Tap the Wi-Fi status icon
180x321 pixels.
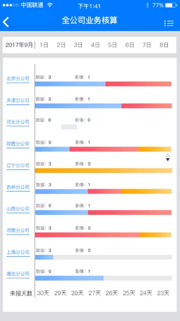click(49, 6)
